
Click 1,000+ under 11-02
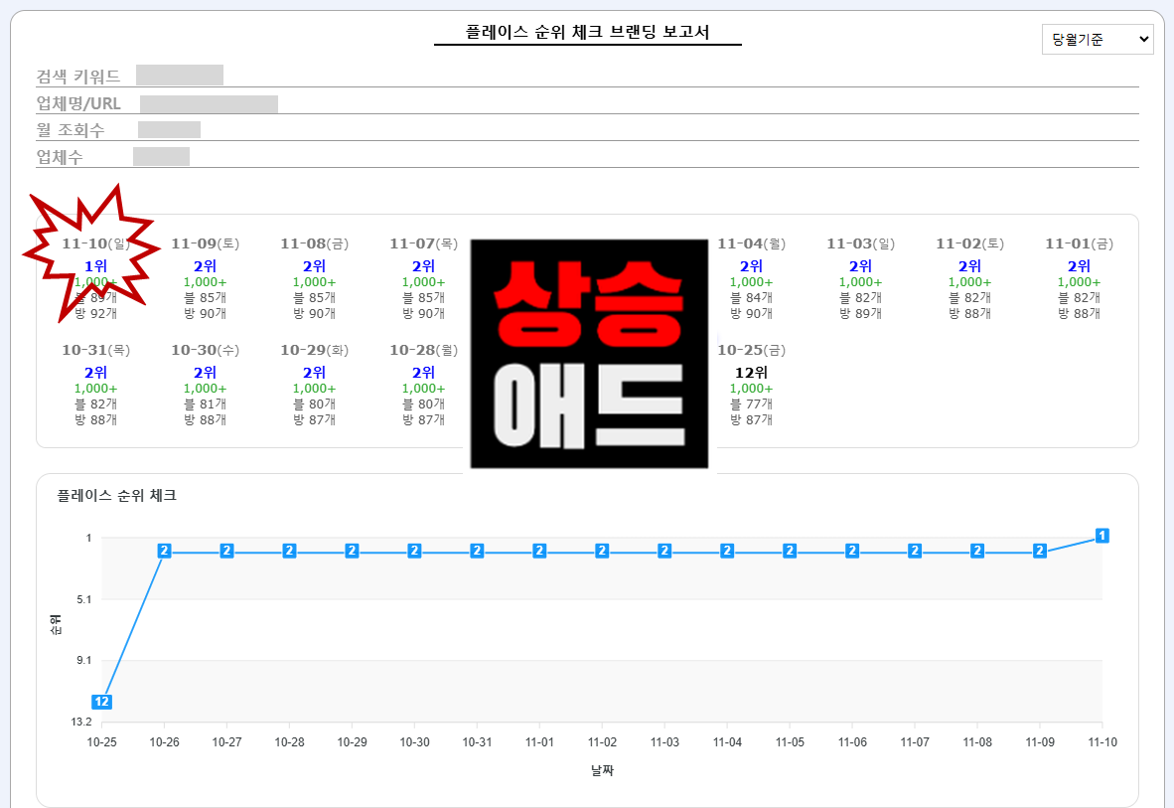click(x=970, y=282)
